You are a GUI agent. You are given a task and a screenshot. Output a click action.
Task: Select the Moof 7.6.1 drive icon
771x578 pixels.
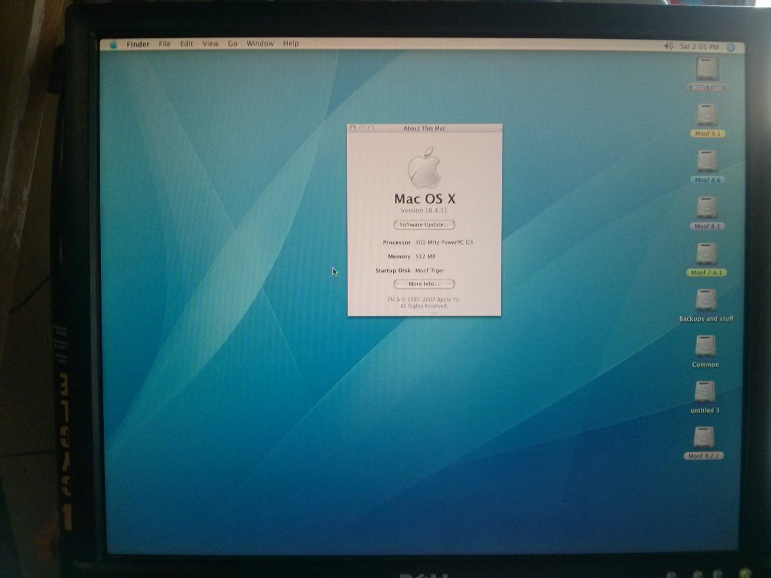[707, 254]
